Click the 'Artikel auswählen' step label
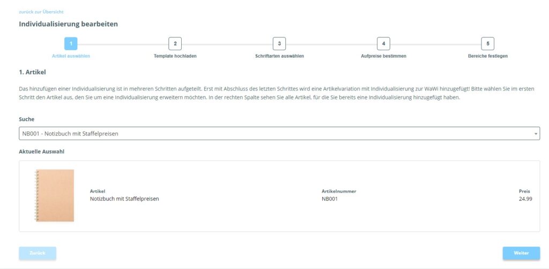 pos(71,56)
